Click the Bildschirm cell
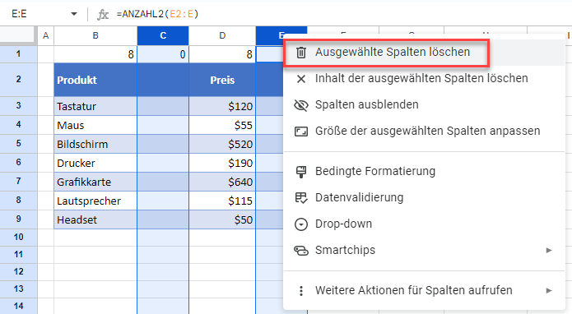Image resolution: width=572 pixels, height=314 pixels. 95,144
